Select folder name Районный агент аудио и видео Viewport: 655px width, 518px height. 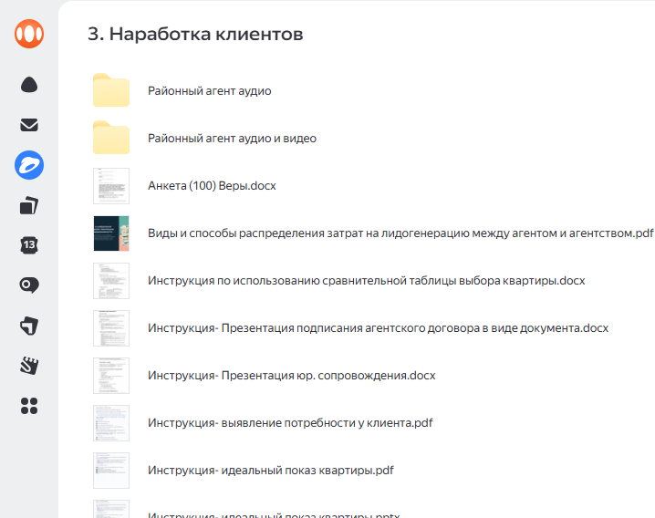[232, 139]
